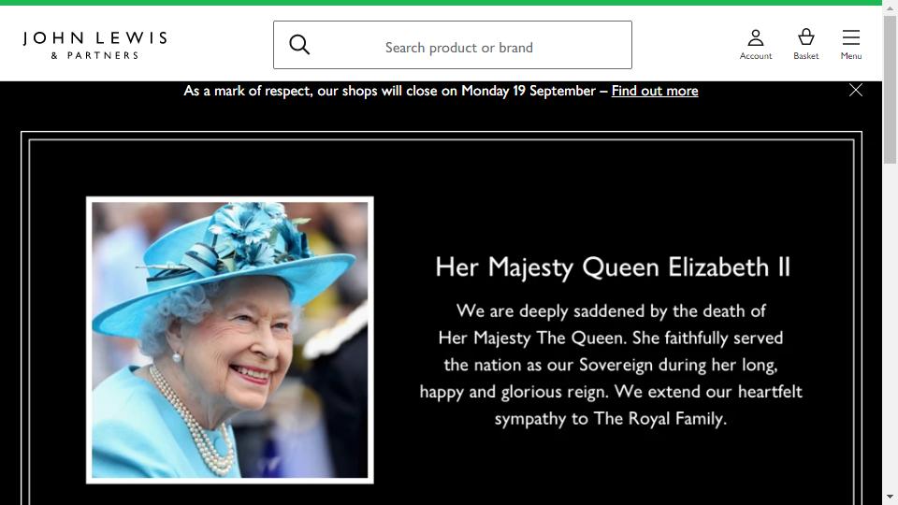Open the Account person icon

(756, 37)
